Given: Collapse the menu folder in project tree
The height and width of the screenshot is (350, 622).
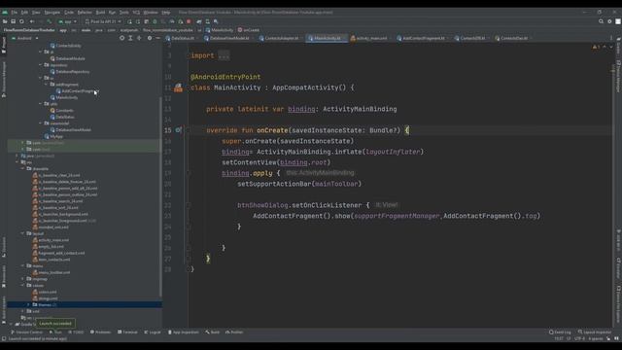Looking at the screenshot, I should (x=23, y=265).
